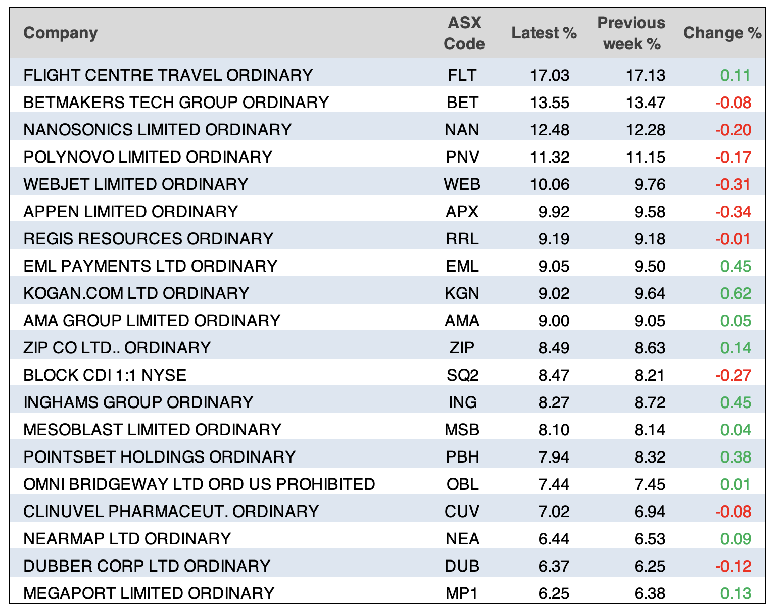
Task: Click the Latest % column header
Action: (x=544, y=33)
